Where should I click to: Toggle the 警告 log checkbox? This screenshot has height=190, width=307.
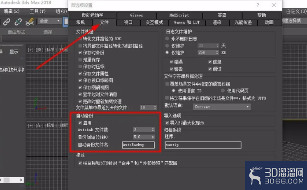[x=172, y=69]
